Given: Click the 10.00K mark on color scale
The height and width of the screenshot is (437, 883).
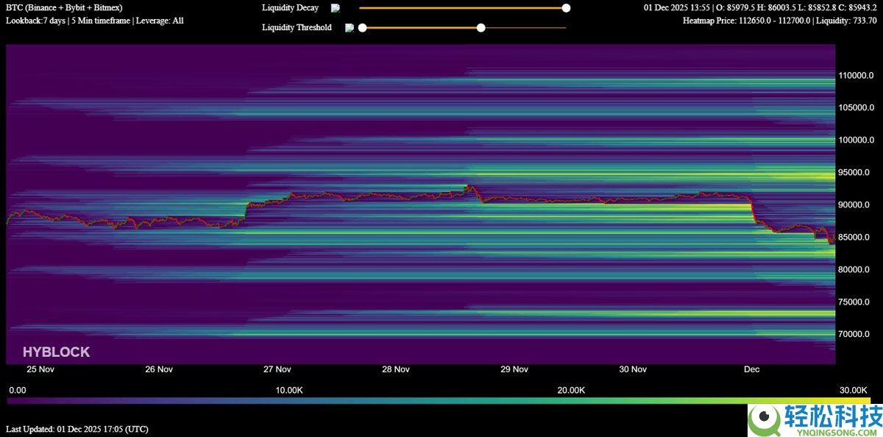Looking at the screenshot, I should (289, 390).
